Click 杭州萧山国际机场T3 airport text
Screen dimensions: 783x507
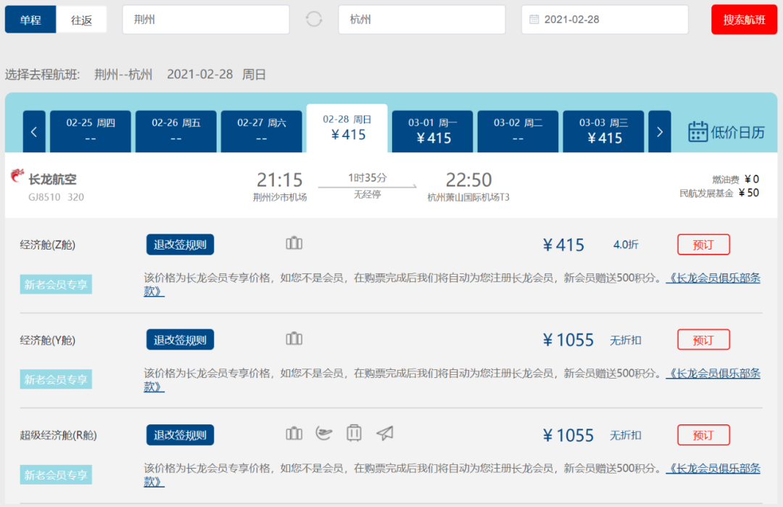click(x=468, y=197)
